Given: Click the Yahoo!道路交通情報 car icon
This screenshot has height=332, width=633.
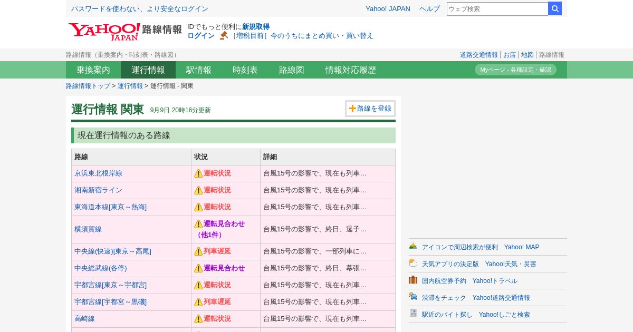Looking at the screenshot, I should pyautogui.click(x=413, y=297).
